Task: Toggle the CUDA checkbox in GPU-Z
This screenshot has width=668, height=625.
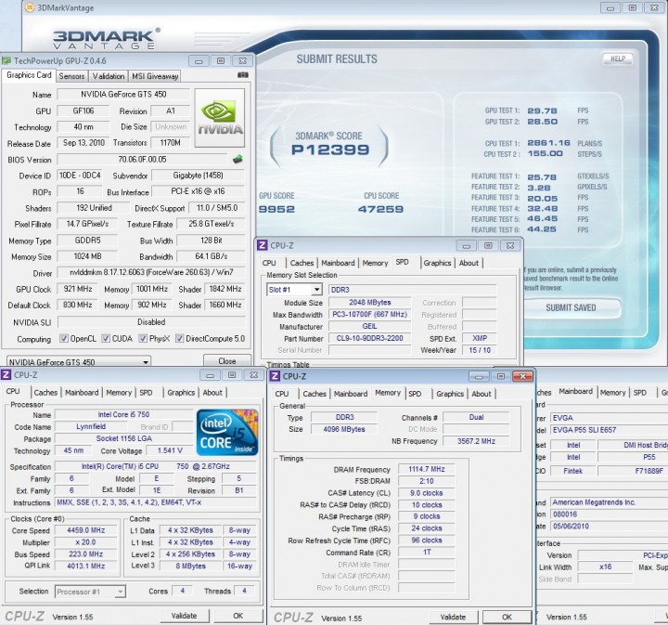Action: [x=106, y=339]
